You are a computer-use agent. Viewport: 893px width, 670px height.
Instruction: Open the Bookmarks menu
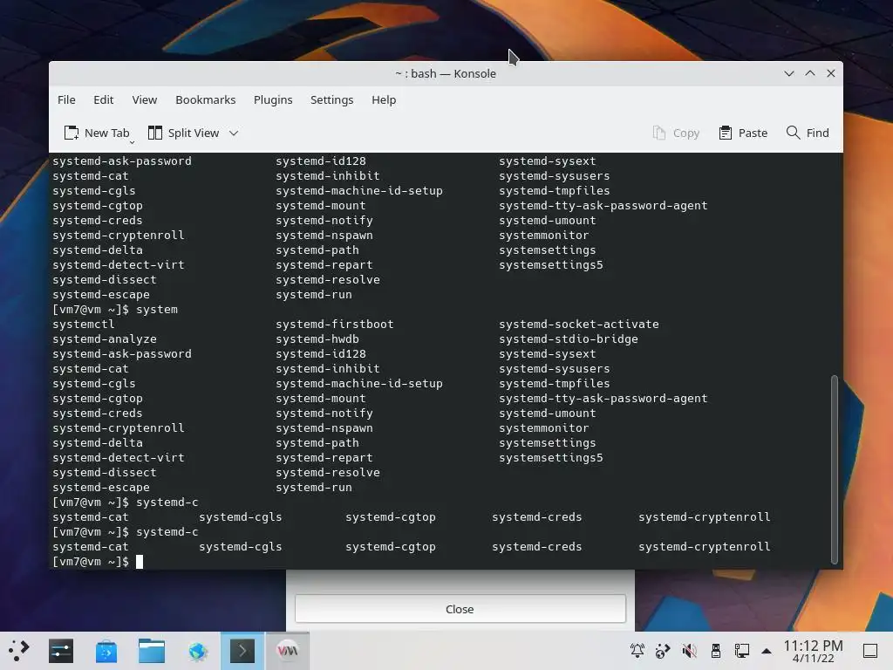tap(206, 99)
